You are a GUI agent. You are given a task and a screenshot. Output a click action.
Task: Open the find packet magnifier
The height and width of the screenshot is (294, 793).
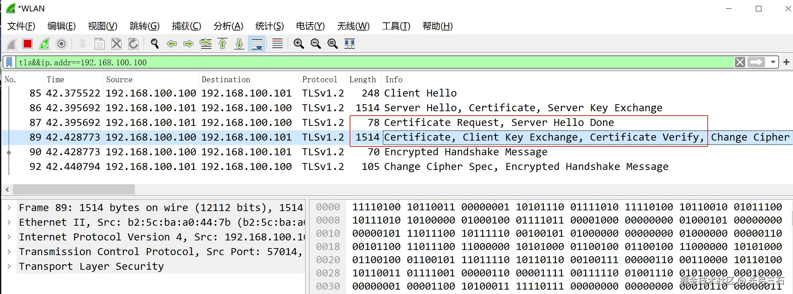(x=155, y=44)
